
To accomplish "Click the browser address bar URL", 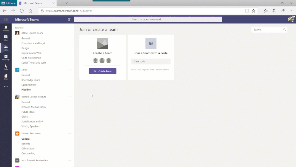I will point(69,11).
